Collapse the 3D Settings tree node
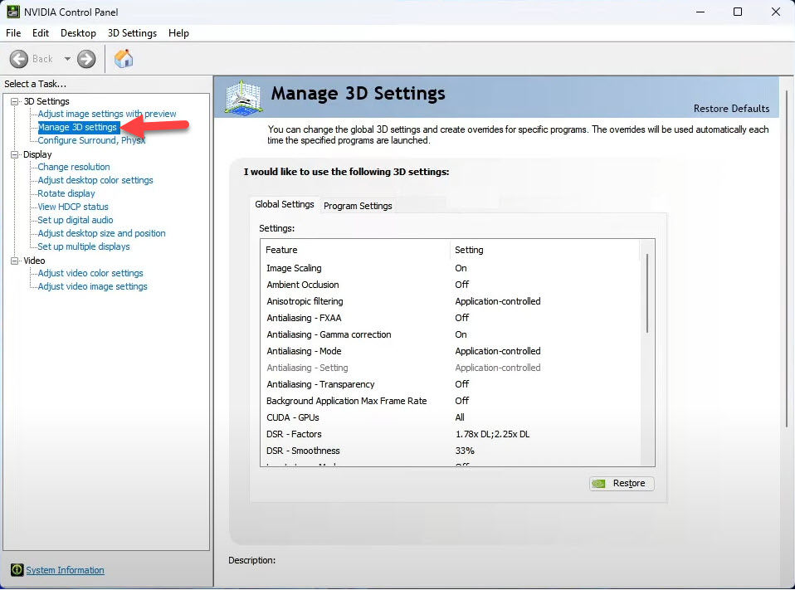The width and height of the screenshot is (795, 590). click(x=15, y=101)
